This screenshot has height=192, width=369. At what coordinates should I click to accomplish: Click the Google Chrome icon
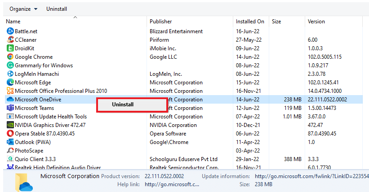10,57
